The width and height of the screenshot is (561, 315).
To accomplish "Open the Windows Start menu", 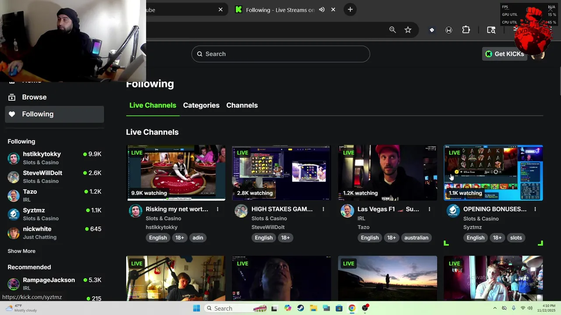I will pyautogui.click(x=196, y=308).
